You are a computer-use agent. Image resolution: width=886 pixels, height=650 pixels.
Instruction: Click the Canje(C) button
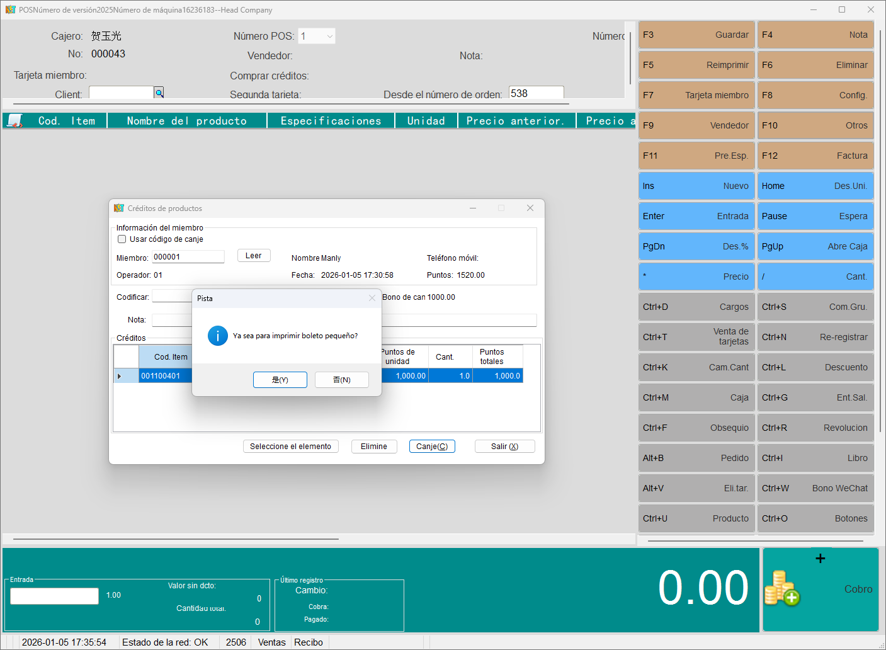point(432,447)
